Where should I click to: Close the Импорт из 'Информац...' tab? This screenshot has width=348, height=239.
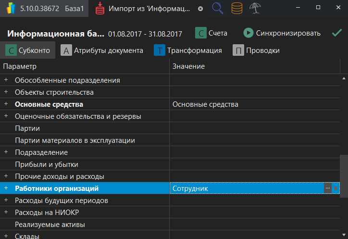[200, 9]
